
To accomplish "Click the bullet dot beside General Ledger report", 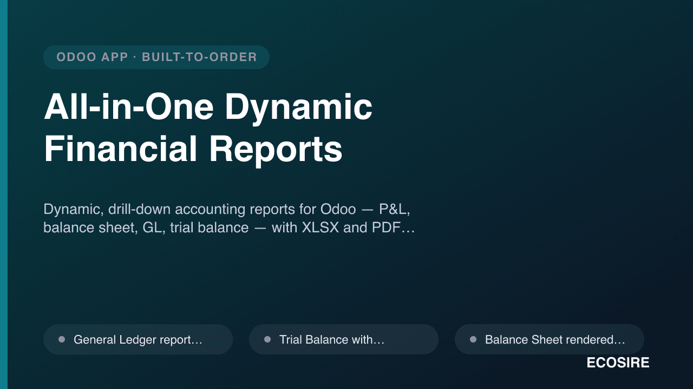I will [x=62, y=339].
